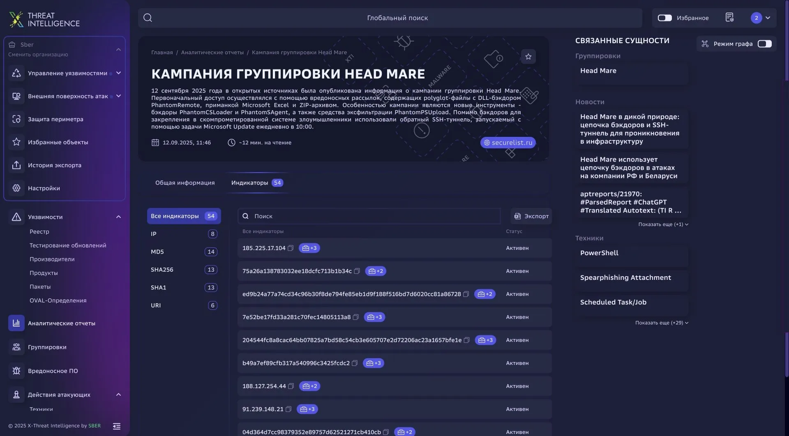
Task: Open news Head Mare в дикой природе
Action: click(632, 129)
